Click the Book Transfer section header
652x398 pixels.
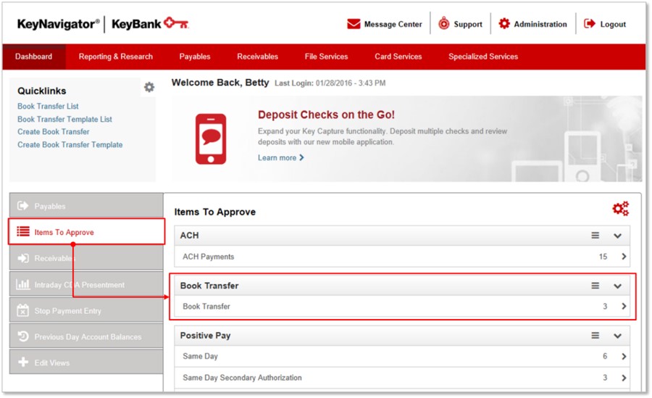(209, 286)
